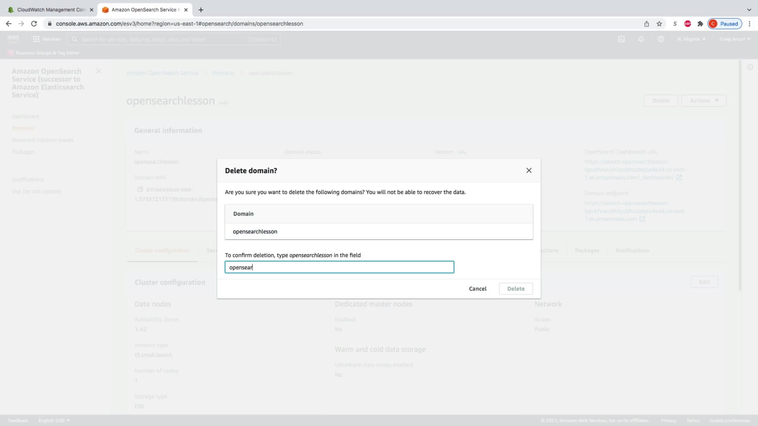This screenshot has width=758, height=426.
Task: Close the Amazon OpenSearch Service tab
Action: (186, 10)
